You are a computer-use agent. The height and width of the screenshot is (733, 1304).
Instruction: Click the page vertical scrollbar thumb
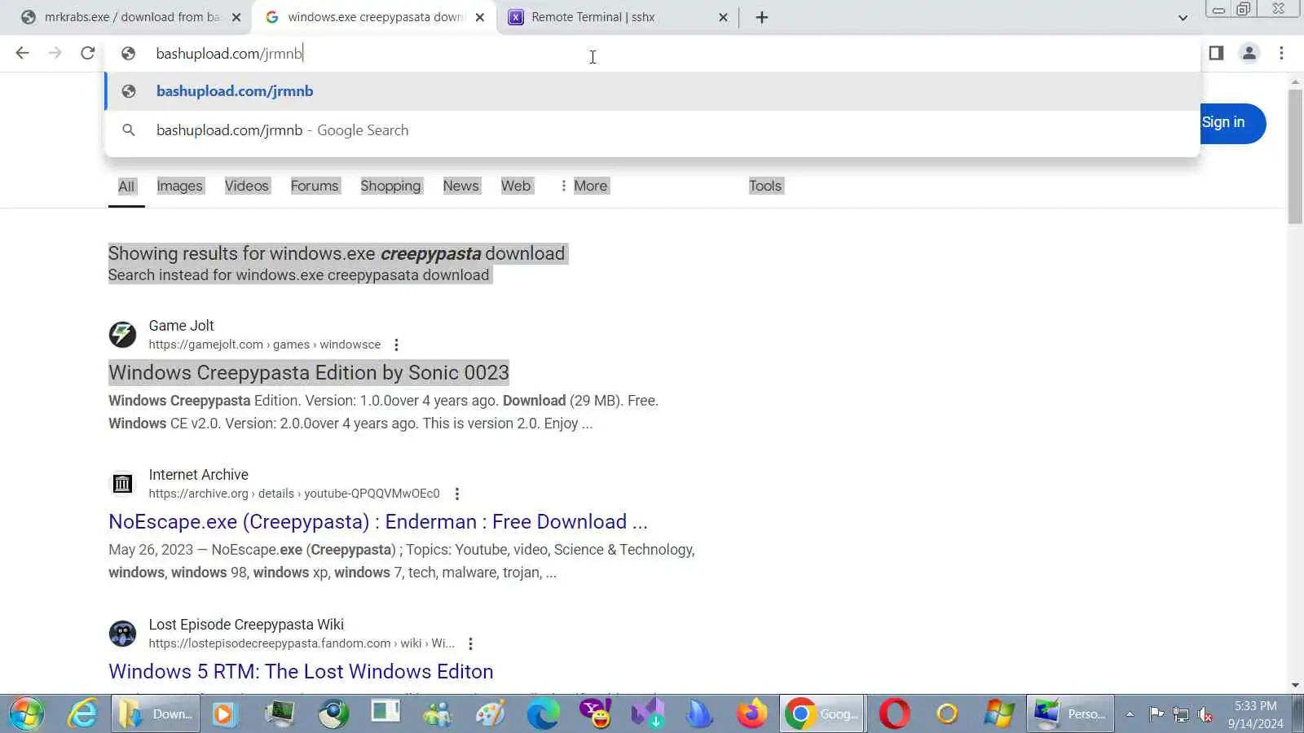1295,156
